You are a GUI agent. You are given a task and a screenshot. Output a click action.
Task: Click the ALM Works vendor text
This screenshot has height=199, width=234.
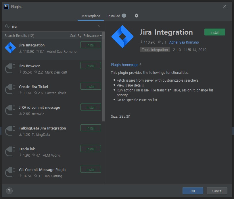[x=52, y=155]
